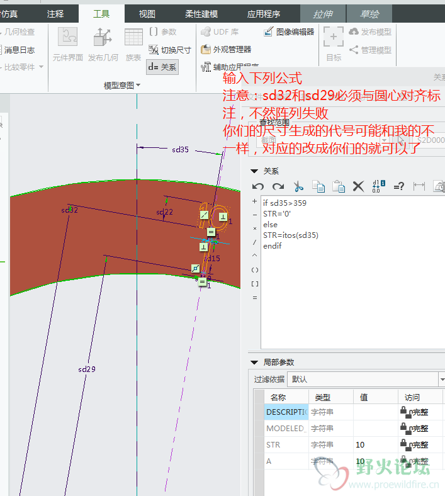Insert plus operator in relations editor
445x496 pixels.
[255, 201]
